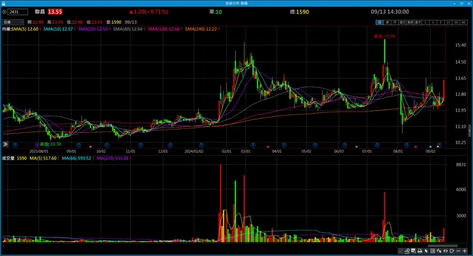Select the 3-minute interval button
The height and width of the screenshot is (256, 473).
[433, 22]
